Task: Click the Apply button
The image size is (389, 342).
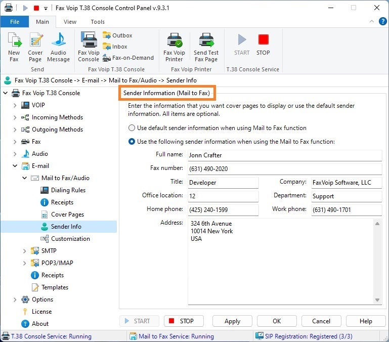Action: [233, 321]
